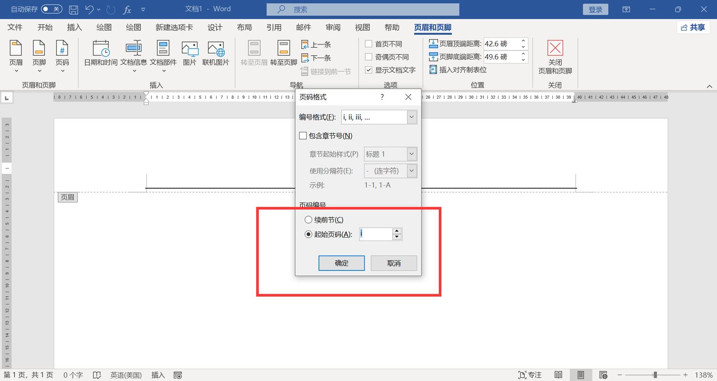Increase 起始页码 value with up arrow
The image size is (717, 381).
[397, 231]
